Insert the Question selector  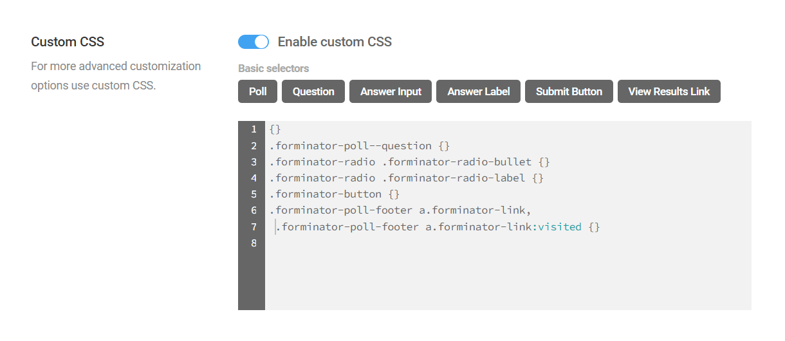point(313,91)
